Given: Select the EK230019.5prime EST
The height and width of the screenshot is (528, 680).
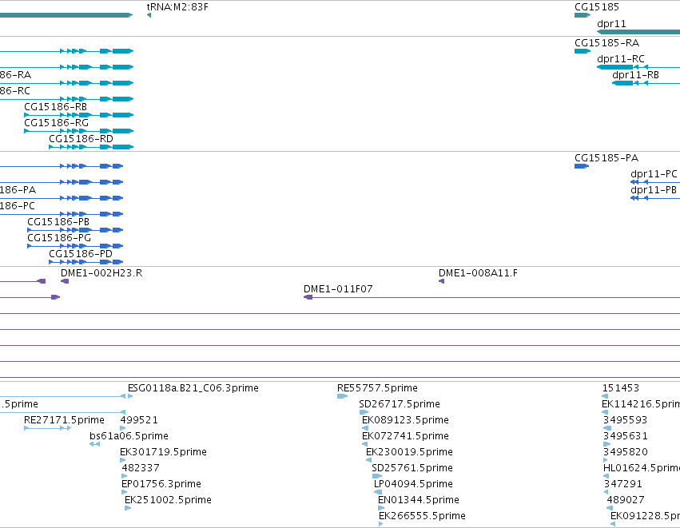Looking at the screenshot, I should coord(409,451).
